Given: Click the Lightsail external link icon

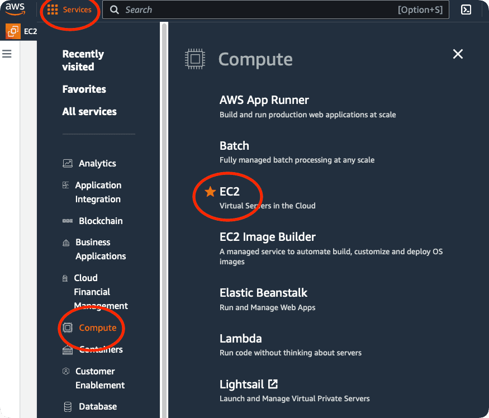Looking at the screenshot, I should 273,384.
